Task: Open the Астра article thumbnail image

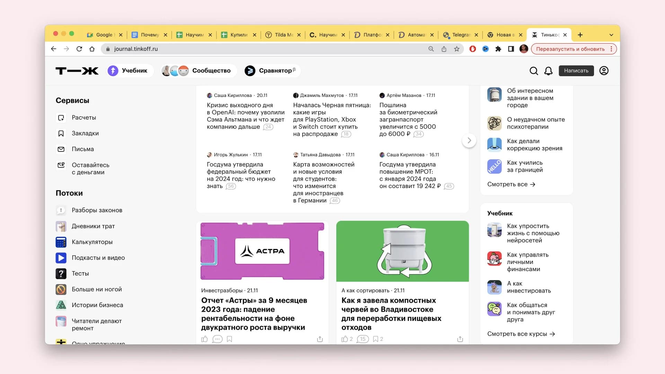Action: coord(262,251)
